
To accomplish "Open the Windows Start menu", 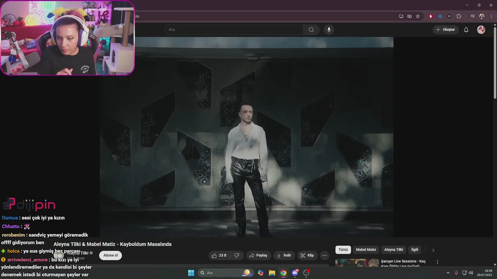I will (x=191, y=273).
